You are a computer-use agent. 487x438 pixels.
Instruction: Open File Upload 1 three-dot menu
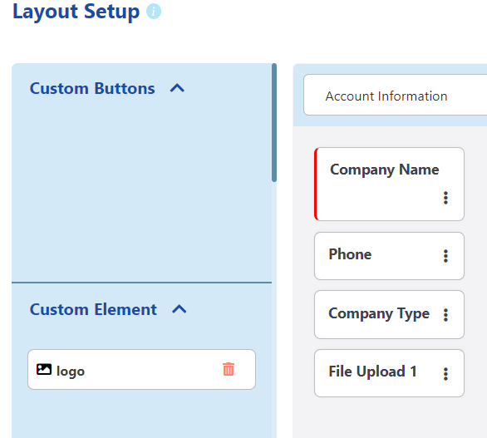[445, 374]
